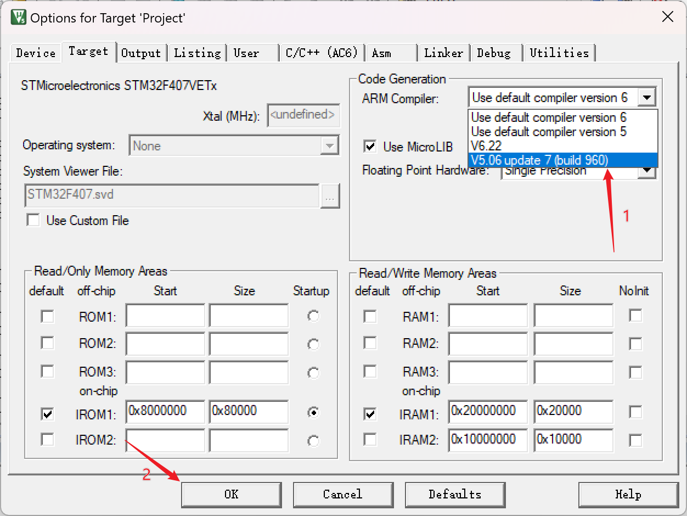Screen dimensions: 687x516
Task: Select the ROM2 Startup radio button
Action: tap(313, 344)
